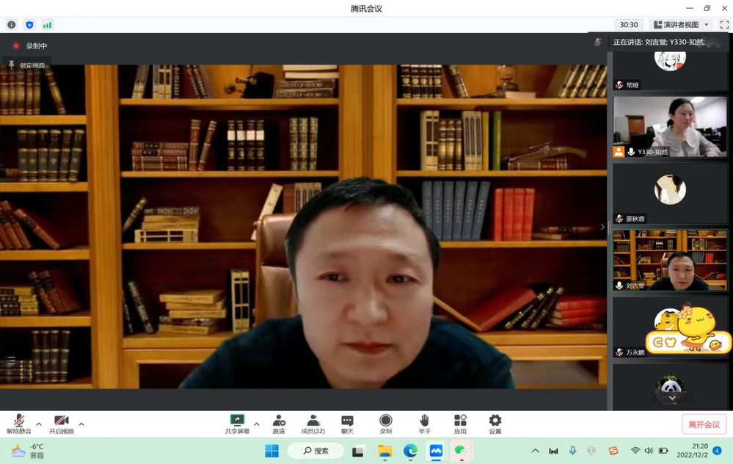Open meeting Settings (设置) gear

coord(495,423)
